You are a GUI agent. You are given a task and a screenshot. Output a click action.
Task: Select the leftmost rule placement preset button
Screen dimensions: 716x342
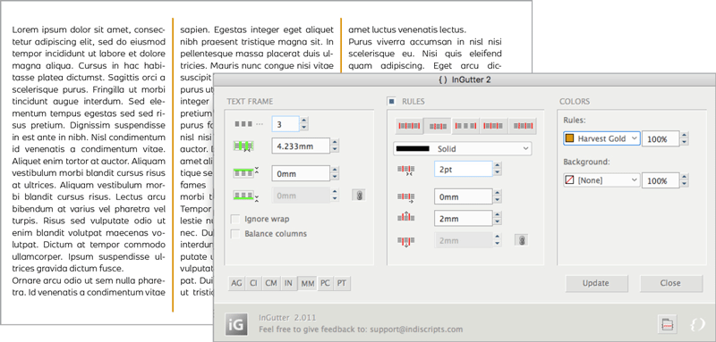[x=409, y=126]
